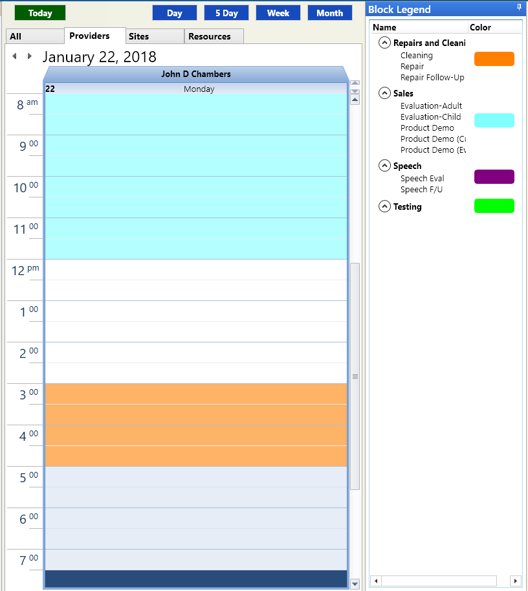Click the Color column header

[x=495, y=27]
